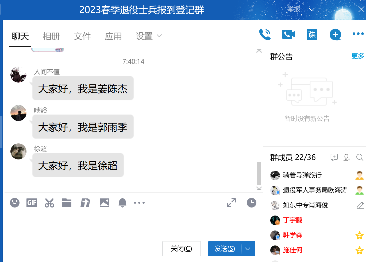This screenshot has height=262, width=366.
Task: Click the chat history scrollbar thumb
Action: pos(259,173)
